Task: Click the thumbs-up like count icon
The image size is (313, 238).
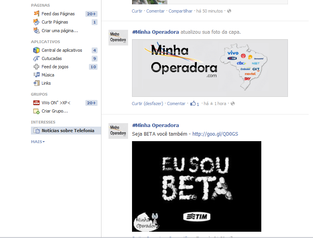Action: pos(193,104)
